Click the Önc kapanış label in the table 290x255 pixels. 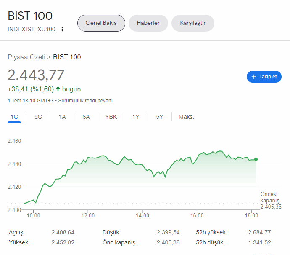point(119,243)
